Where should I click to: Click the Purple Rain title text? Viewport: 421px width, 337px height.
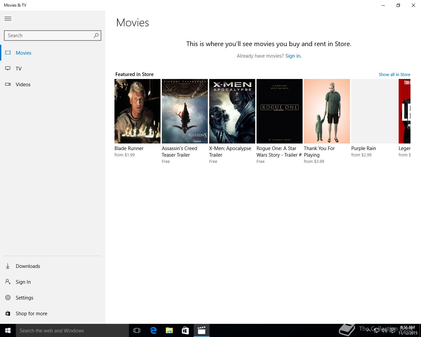point(363,148)
